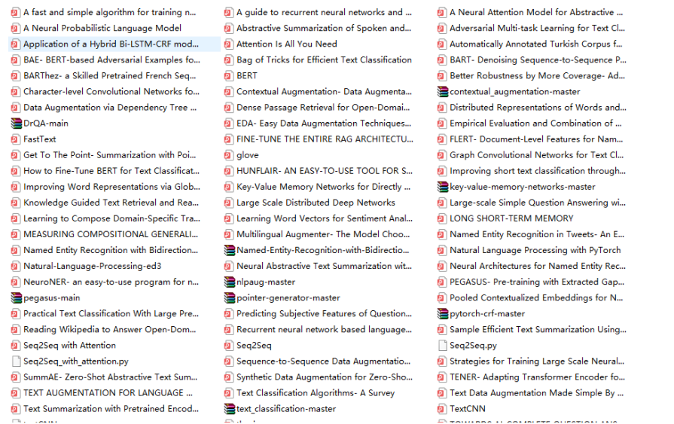Select 'Learning to Compose Domain-Specific Tra...'
The image size is (674, 424).
[x=111, y=218]
